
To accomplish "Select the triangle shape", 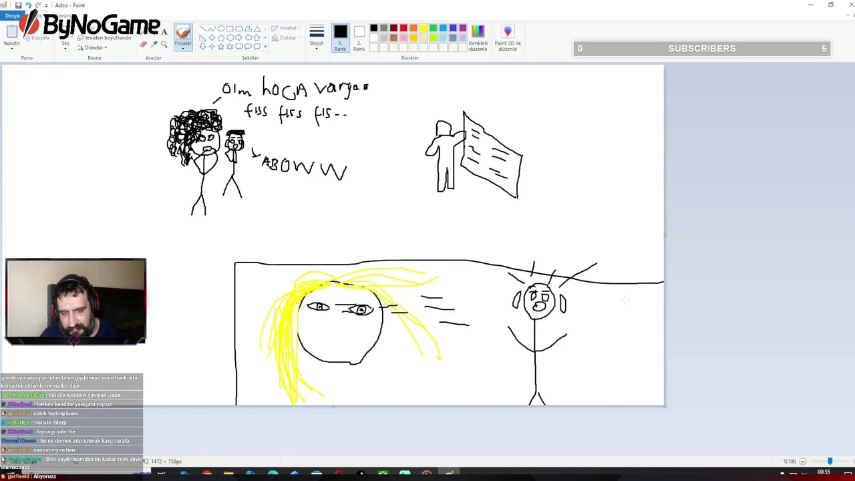I will point(257,29).
